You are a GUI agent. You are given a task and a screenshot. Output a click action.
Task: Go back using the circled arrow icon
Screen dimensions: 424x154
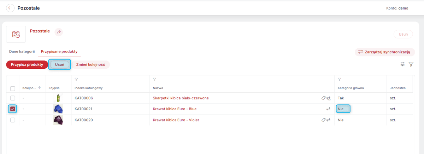pyautogui.click(x=11, y=8)
